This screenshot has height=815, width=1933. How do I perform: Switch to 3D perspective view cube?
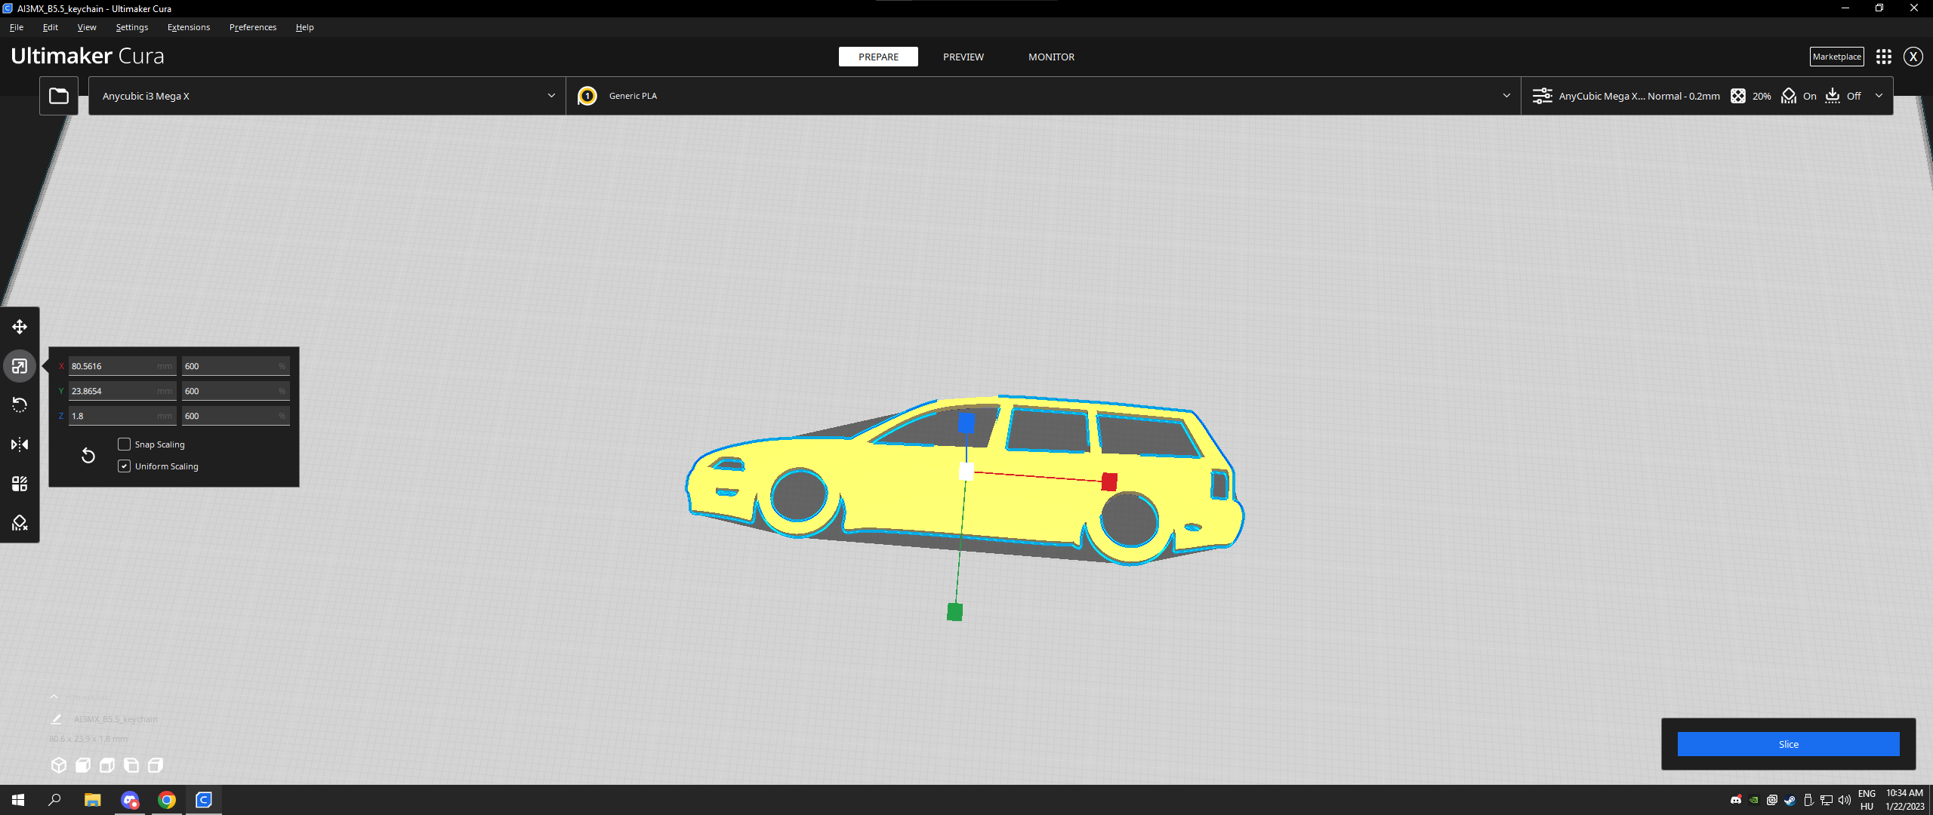pos(59,765)
